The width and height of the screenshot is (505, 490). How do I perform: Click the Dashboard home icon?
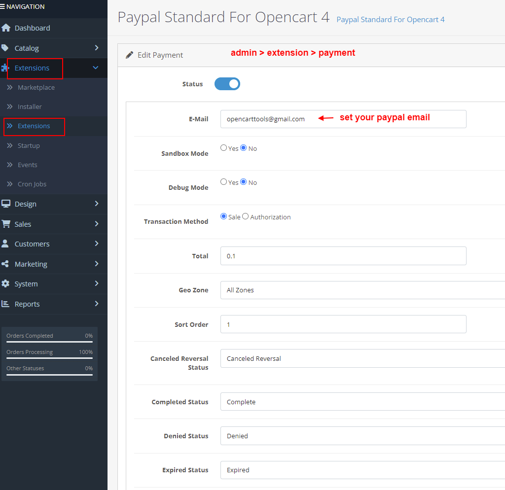[x=5, y=28]
